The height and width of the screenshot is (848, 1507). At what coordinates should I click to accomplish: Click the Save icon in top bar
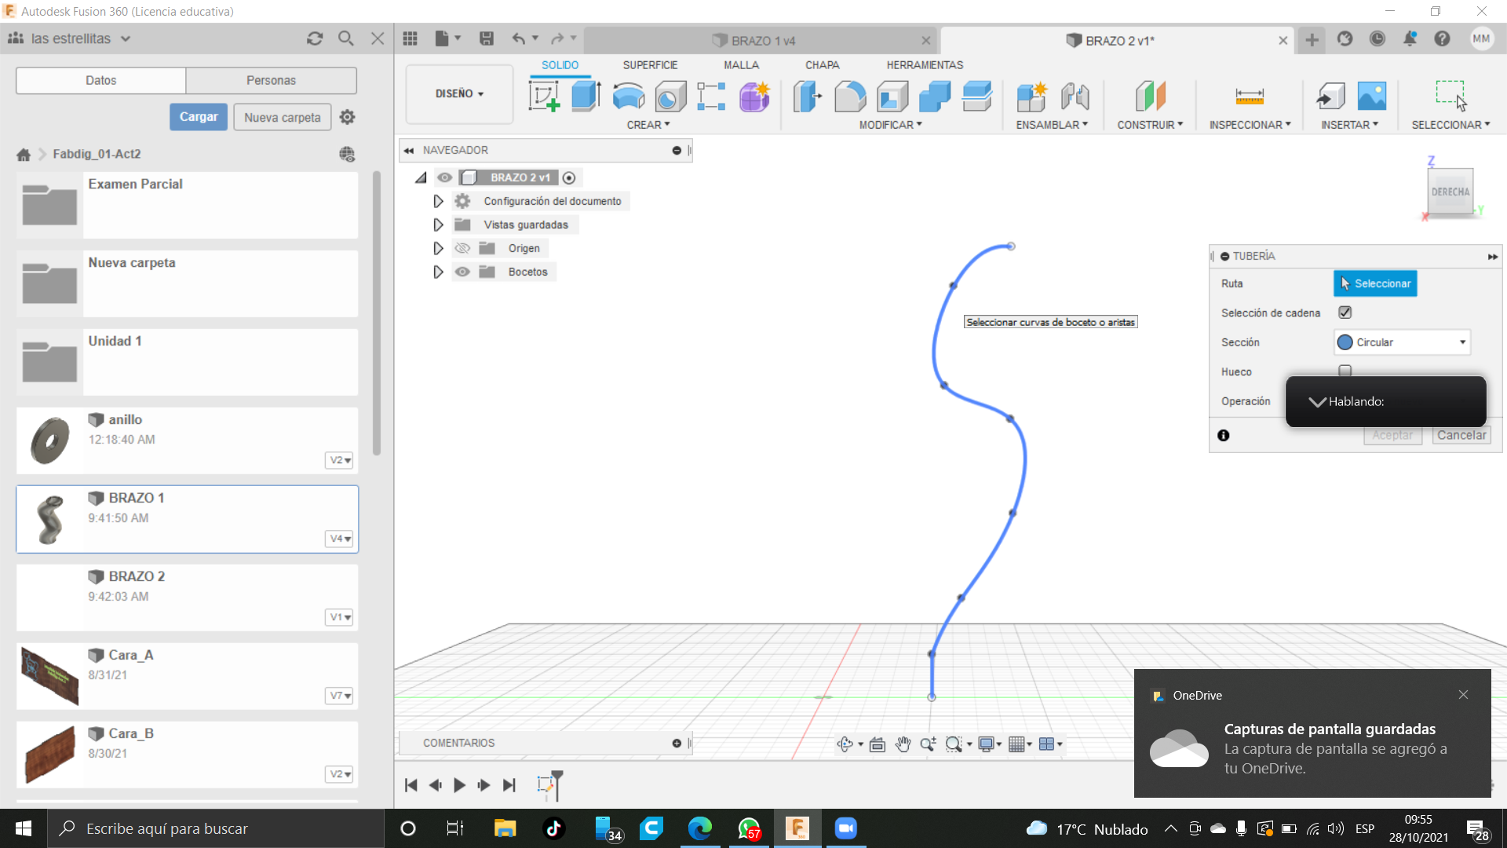[x=487, y=38]
